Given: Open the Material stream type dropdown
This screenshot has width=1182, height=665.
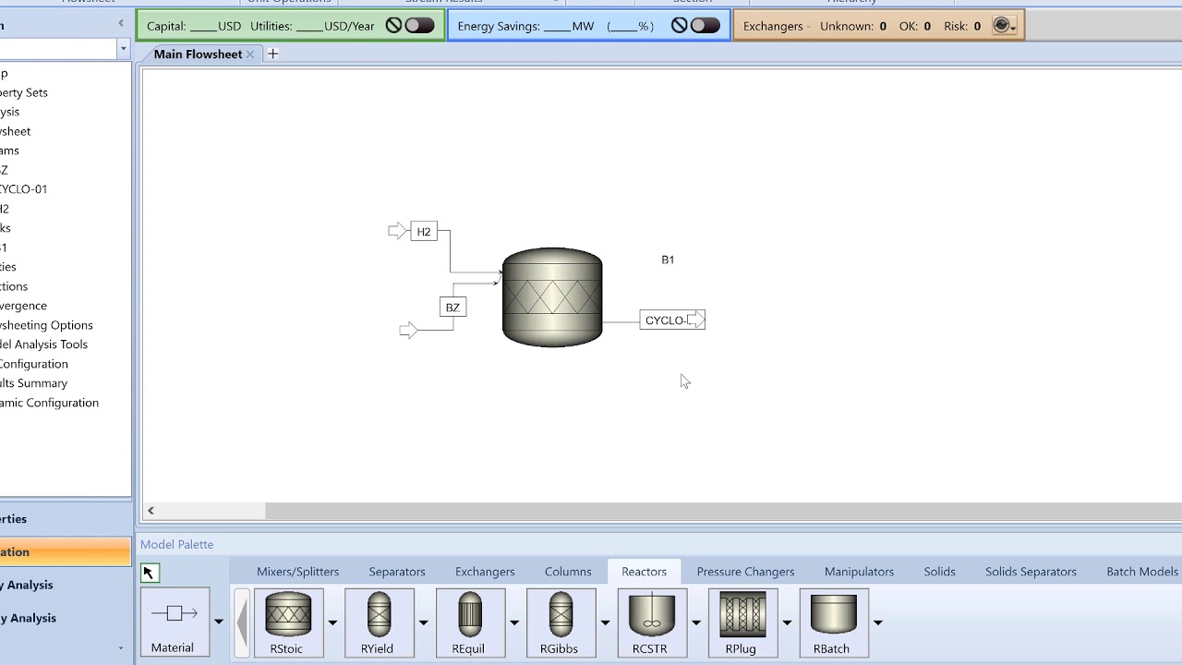Looking at the screenshot, I should (x=219, y=622).
